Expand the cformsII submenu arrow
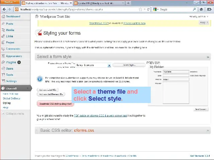214x160 pixels. [27, 88]
